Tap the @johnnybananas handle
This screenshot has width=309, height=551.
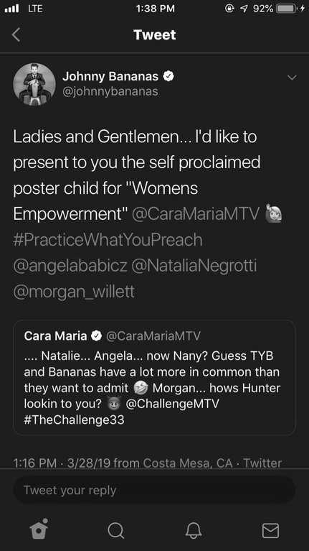click(110, 92)
